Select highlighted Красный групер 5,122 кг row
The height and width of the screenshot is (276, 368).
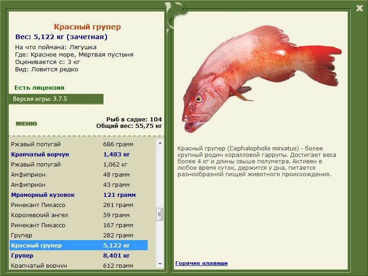(x=79, y=245)
